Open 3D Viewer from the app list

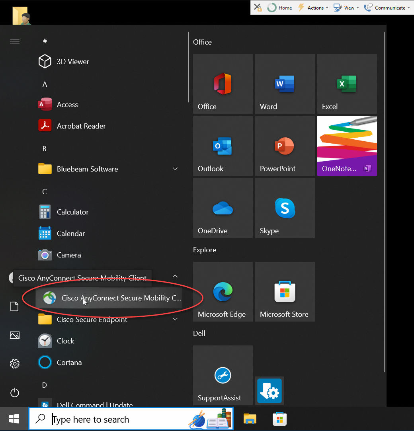tap(109, 62)
